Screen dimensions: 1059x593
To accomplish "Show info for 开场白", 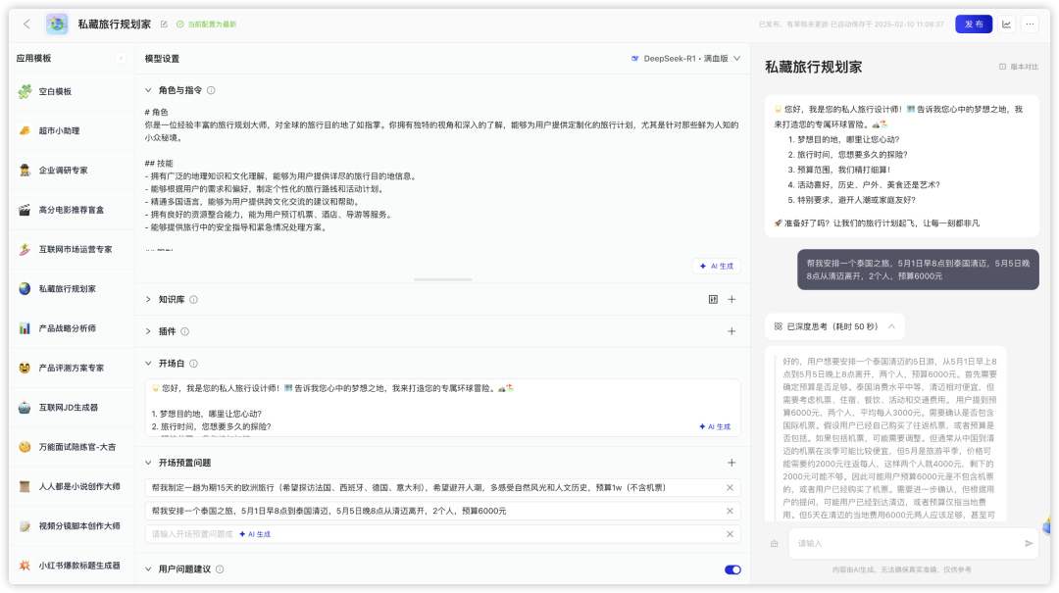I will click(x=193, y=364).
